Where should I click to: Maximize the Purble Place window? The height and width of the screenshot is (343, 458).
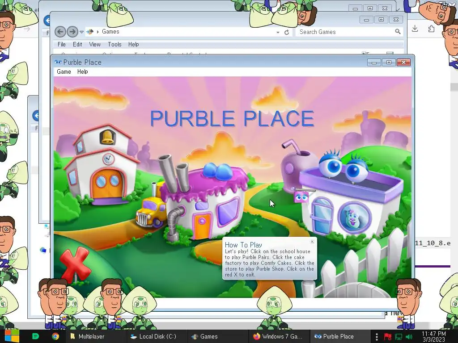[389, 62]
